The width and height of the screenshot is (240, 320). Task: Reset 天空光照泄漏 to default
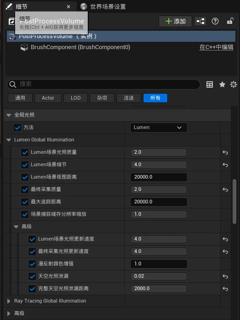(225, 276)
